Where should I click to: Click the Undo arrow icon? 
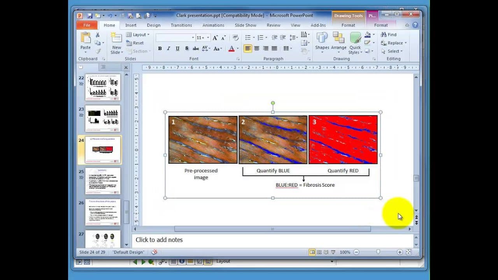pyautogui.click(x=110, y=16)
